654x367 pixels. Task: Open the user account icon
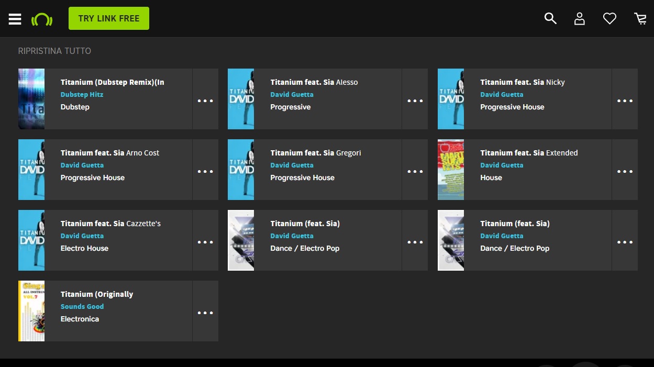(x=580, y=19)
